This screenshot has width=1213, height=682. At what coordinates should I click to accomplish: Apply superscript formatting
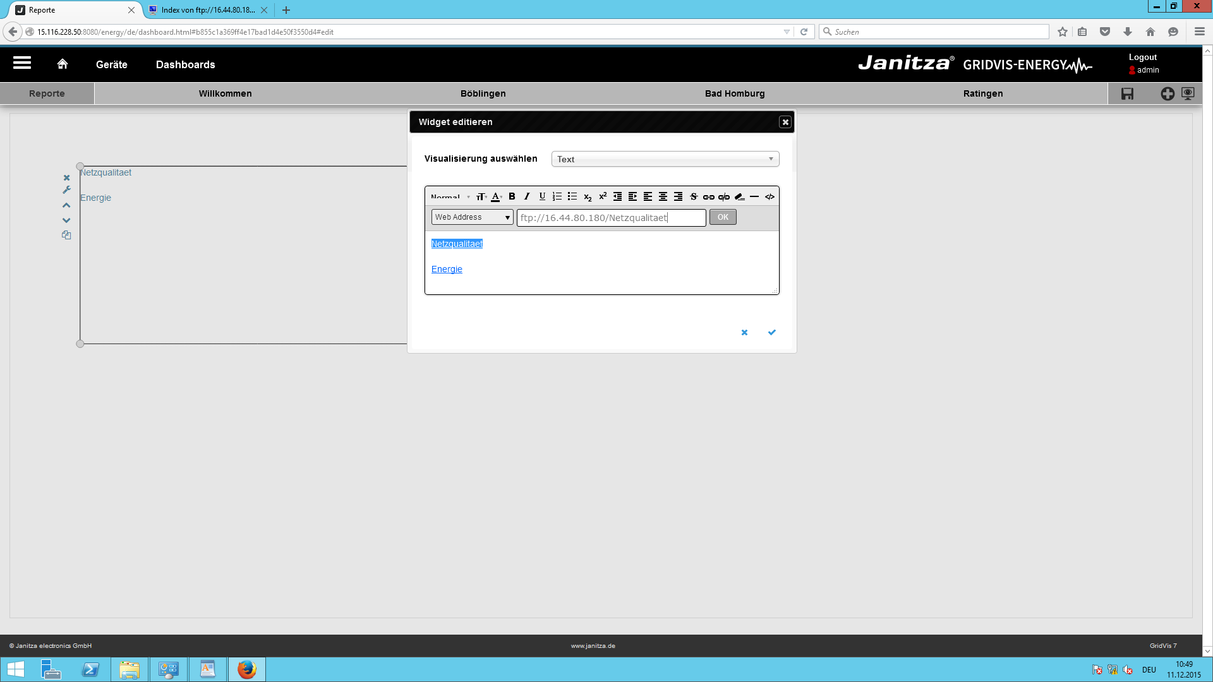(603, 196)
